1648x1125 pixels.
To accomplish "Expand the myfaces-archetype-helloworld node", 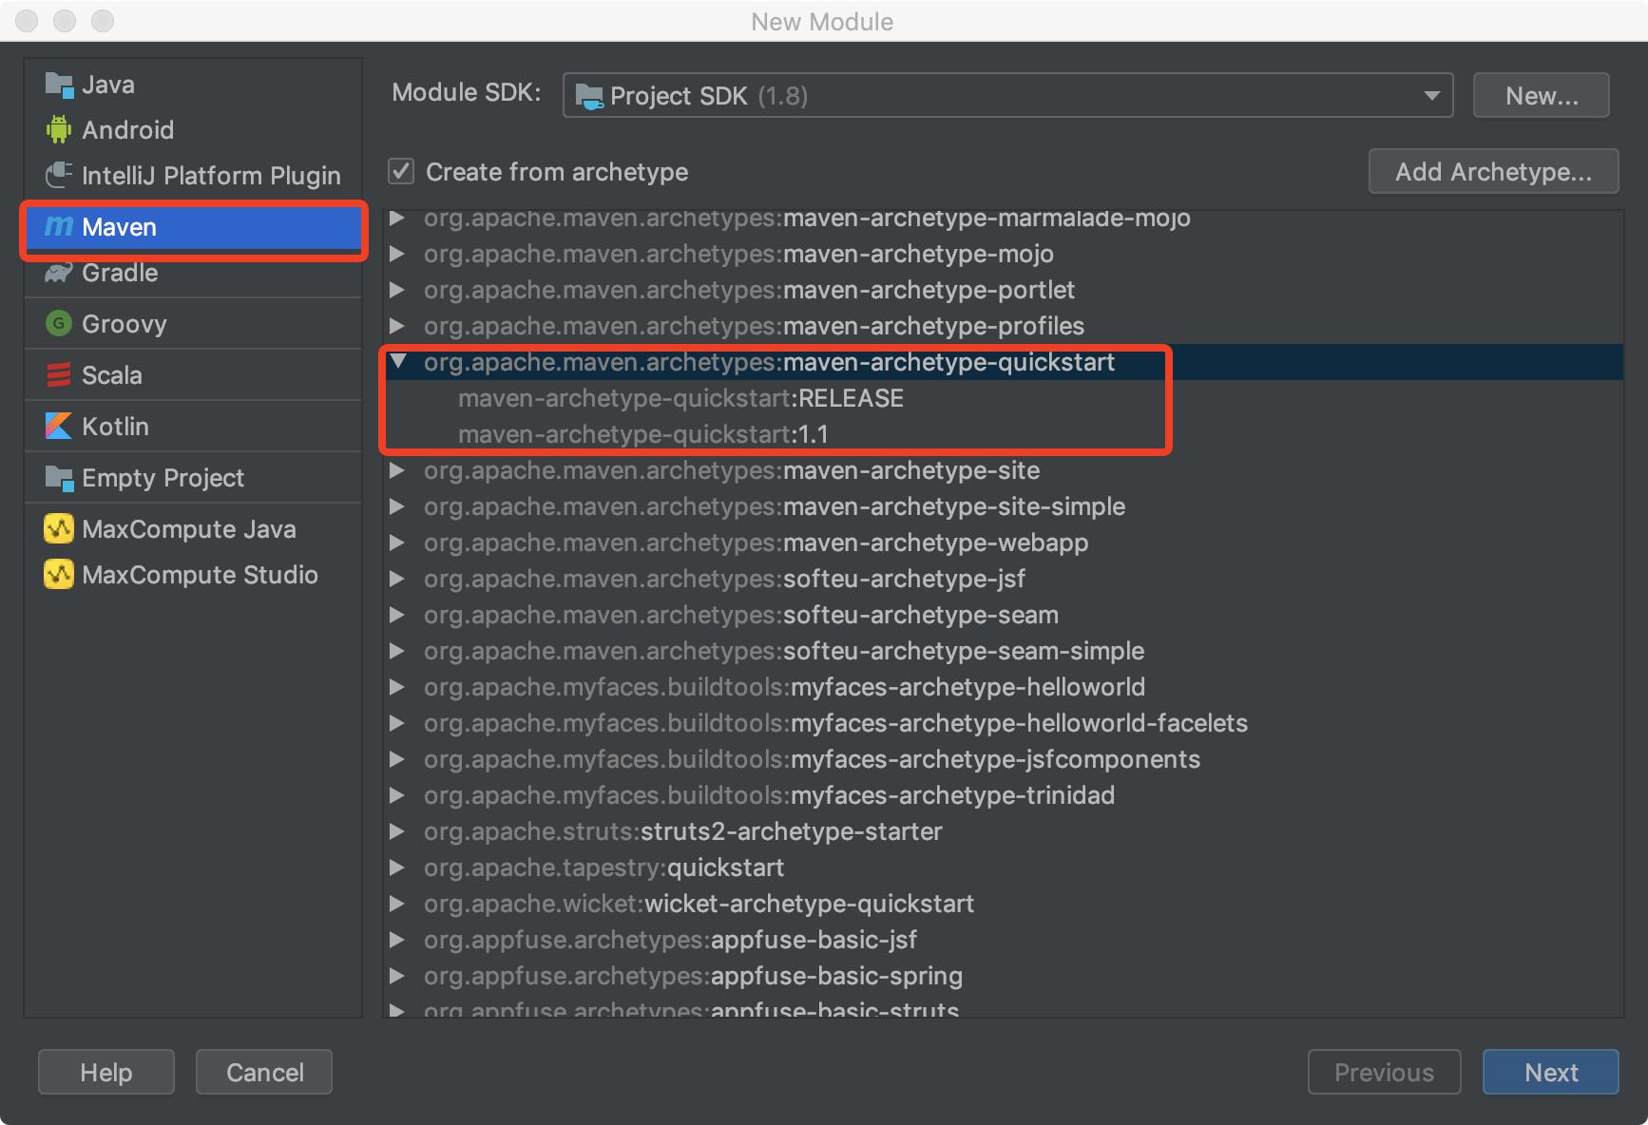I will pyautogui.click(x=397, y=687).
